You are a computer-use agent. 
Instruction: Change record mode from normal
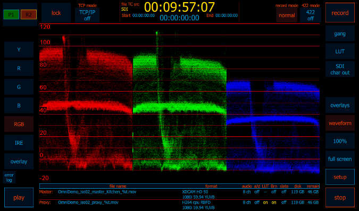tap(287, 15)
